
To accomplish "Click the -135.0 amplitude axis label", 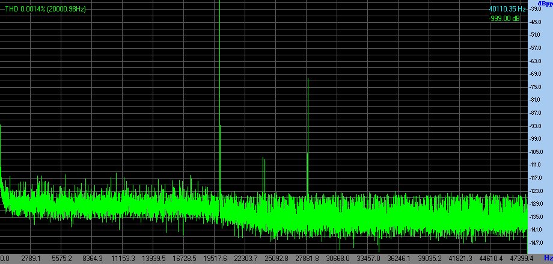I will [537, 216].
